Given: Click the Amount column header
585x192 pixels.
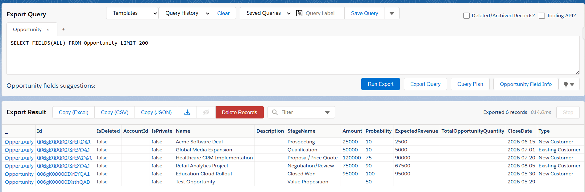Looking at the screenshot, I should click(x=352, y=131).
